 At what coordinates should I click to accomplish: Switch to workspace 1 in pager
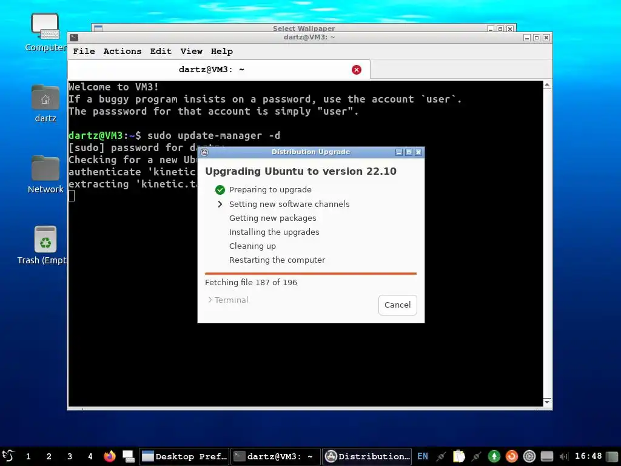point(28,456)
